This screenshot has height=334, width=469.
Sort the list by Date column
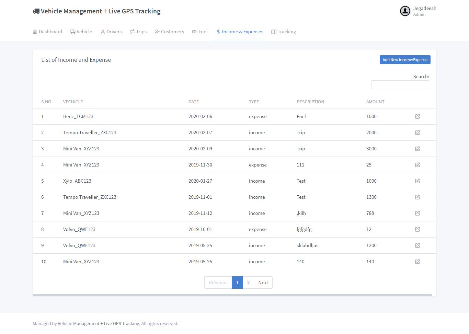(x=193, y=102)
